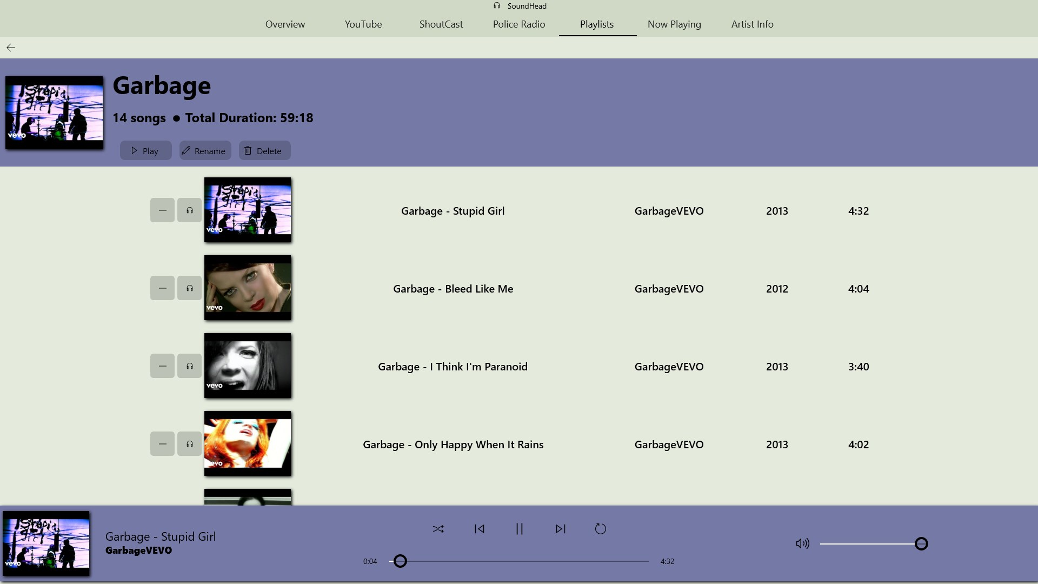Toggle repeat playback mode
The image size is (1038, 584).
601,529
